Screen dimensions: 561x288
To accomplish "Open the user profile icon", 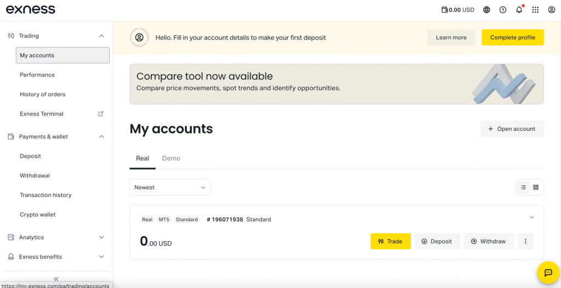I will tap(552, 10).
